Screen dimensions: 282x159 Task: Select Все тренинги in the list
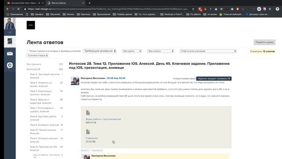pyautogui.click(x=34, y=64)
